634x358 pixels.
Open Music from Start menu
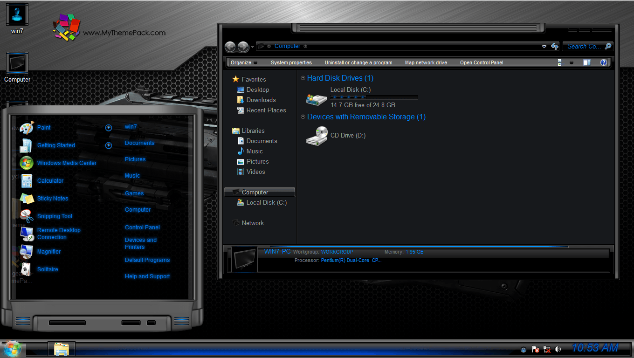pyautogui.click(x=132, y=176)
